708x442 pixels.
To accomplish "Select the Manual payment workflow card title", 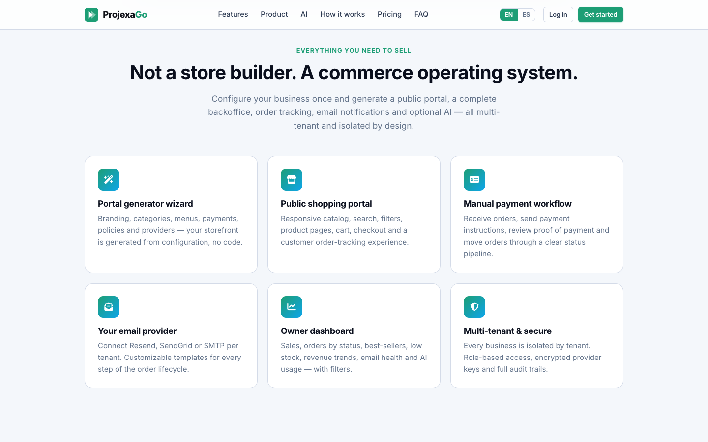I will pos(518,204).
